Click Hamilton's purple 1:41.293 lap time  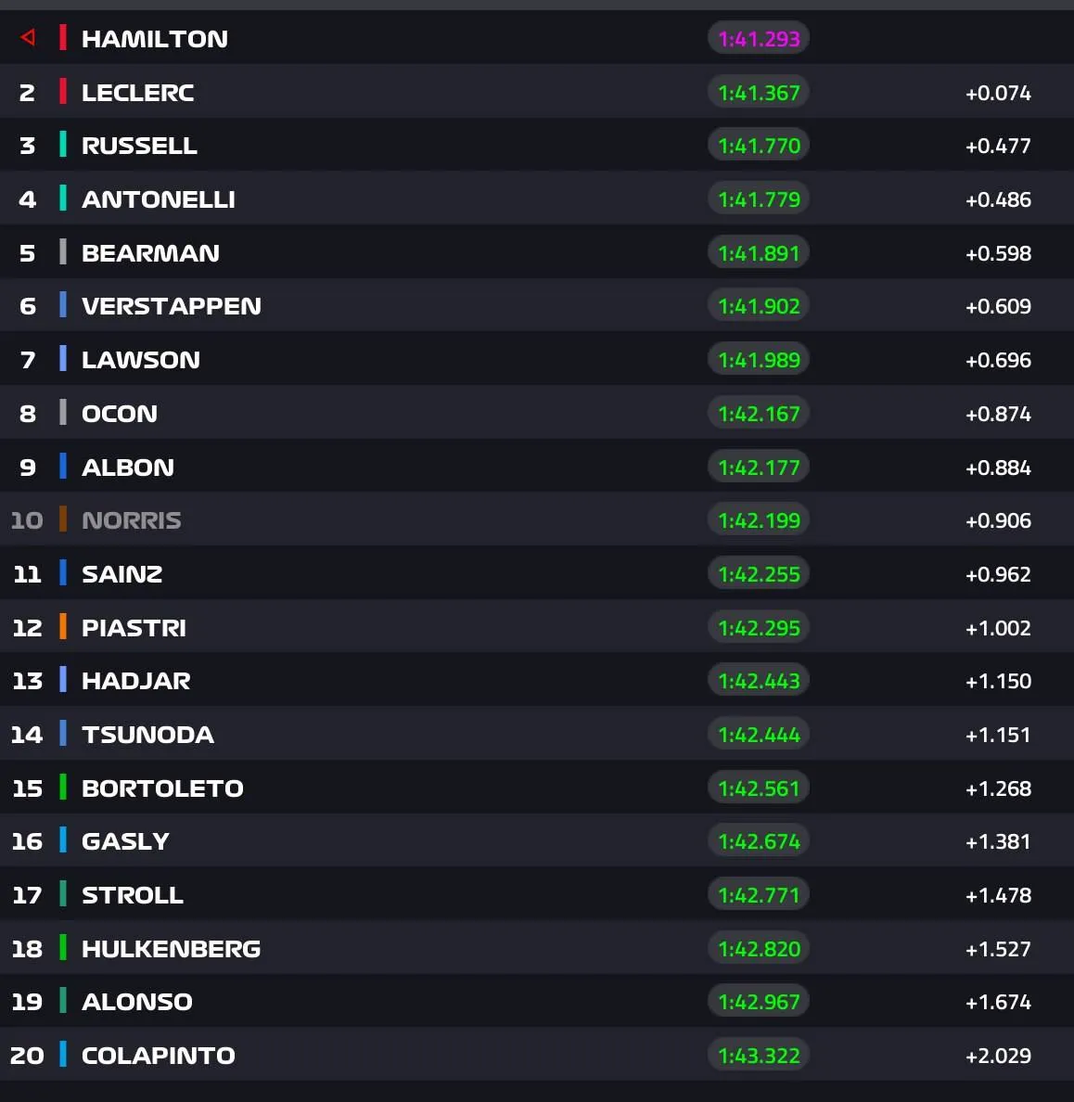coord(759,39)
